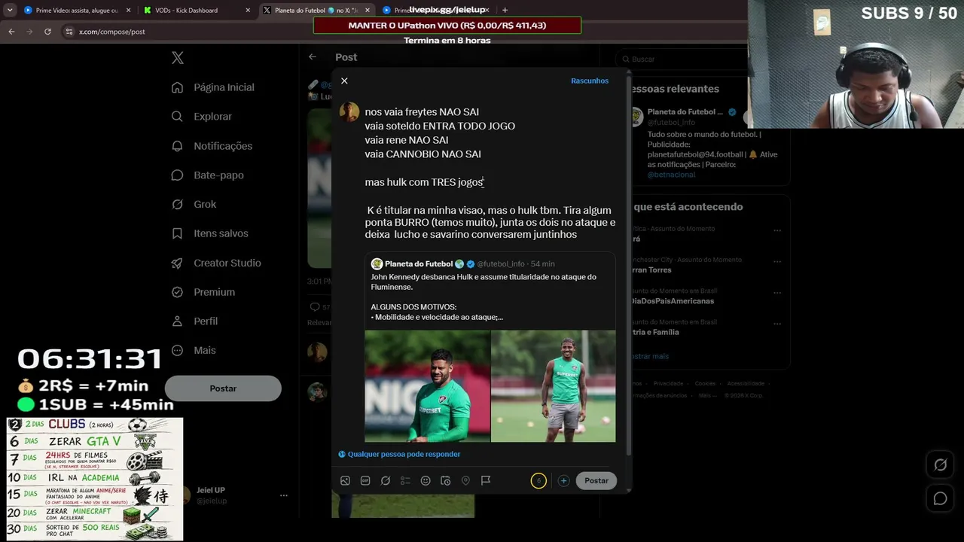This screenshot has height=542, width=964.
Task: Click the Mostrar mais trends link
Action: pyautogui.click(x=649, y=356)
